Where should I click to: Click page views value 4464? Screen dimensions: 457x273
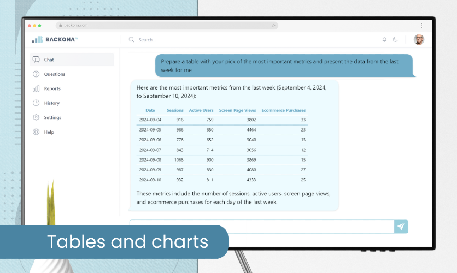(251, 130)
